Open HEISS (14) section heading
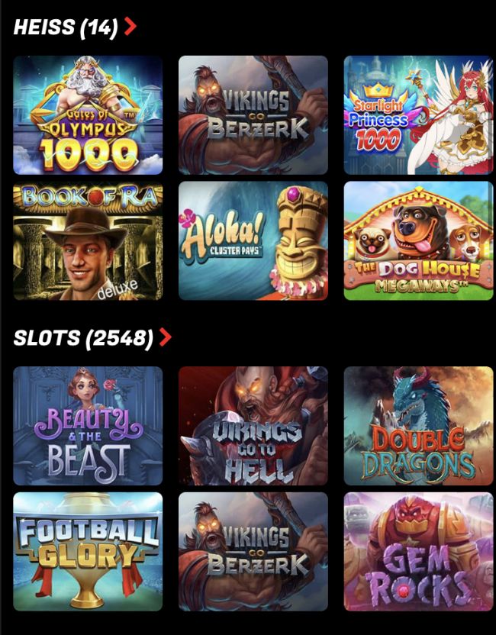Image resolution: width=496 pixels, height=635 pixels. (x=65, y=27)
